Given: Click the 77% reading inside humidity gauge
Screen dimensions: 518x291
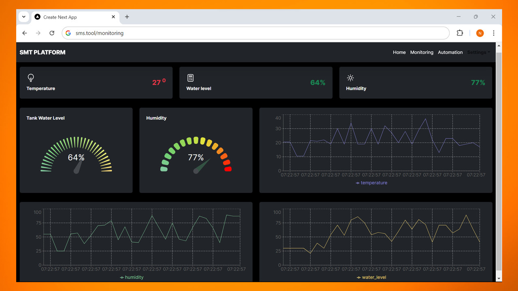Looking at the screenshot, I should [x=196, y=158].
